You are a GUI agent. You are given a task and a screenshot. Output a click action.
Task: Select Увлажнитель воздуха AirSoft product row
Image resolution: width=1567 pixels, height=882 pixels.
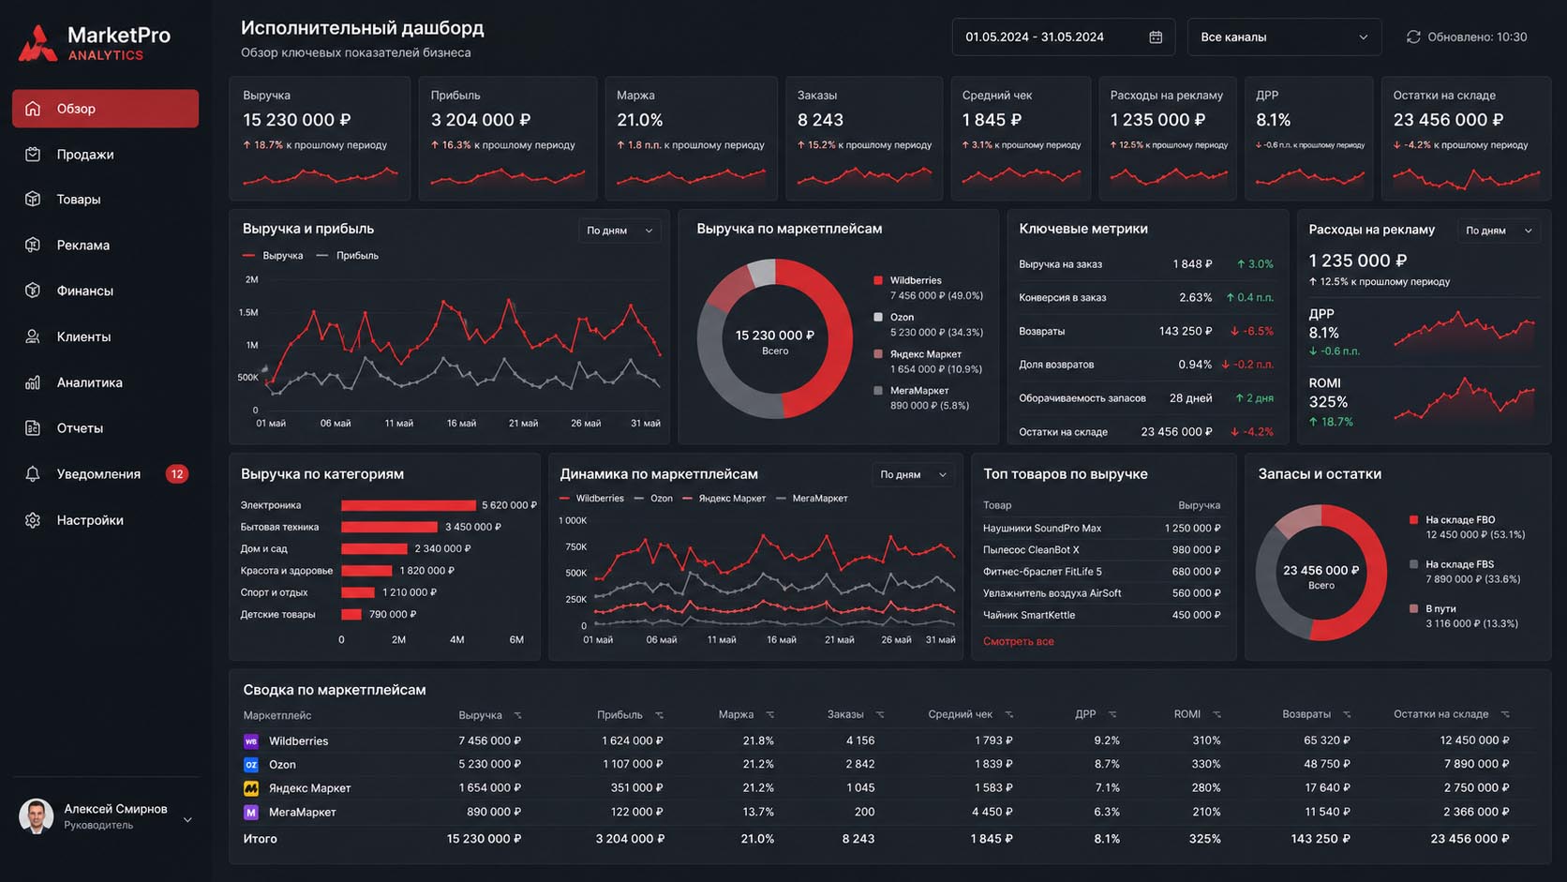pyautogui.click(x=1102, y=593)
